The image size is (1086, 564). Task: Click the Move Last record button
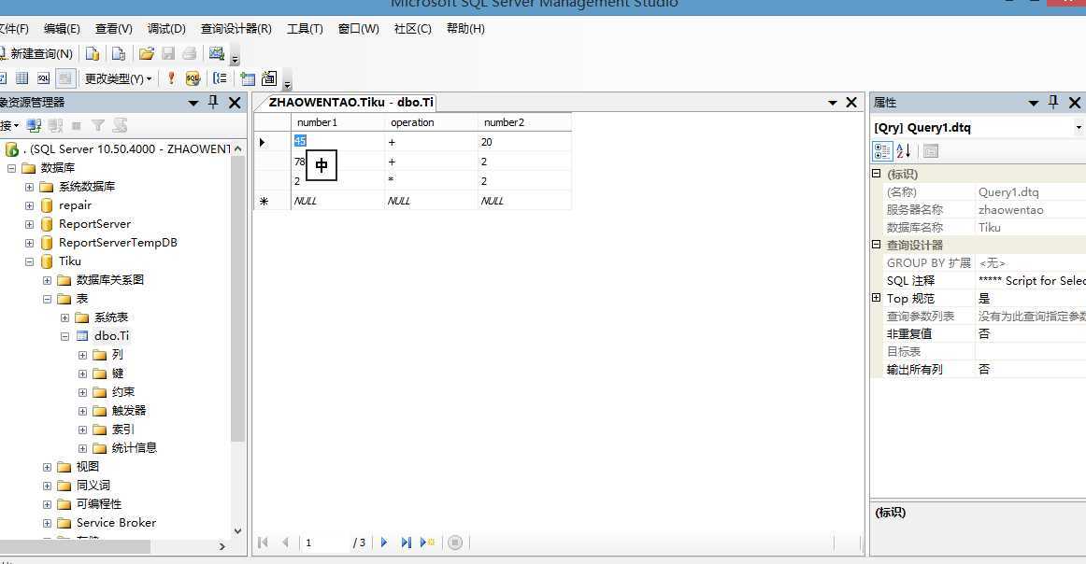tap(406, 543)
